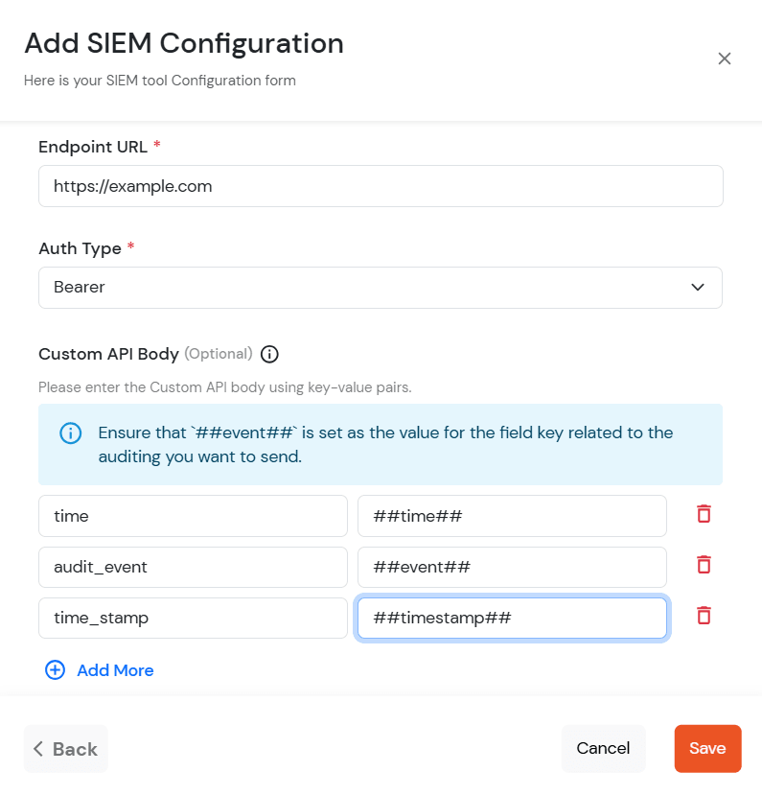This screenshot has height=795, width=762.
Task: Delete the time_stamp key-value row
Action: point(704,616)
